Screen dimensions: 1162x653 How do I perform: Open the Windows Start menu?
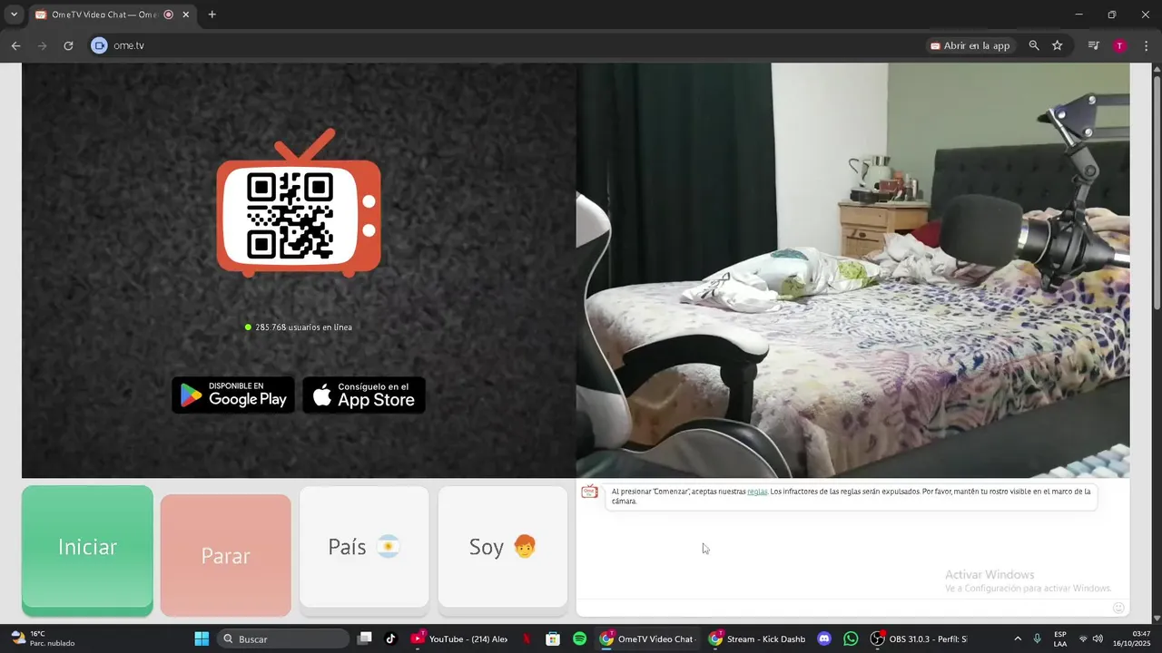[202, 638]
